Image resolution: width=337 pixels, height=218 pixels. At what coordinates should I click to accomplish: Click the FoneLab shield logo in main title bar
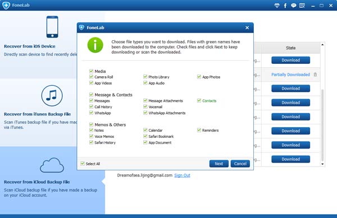coord(6,6)
